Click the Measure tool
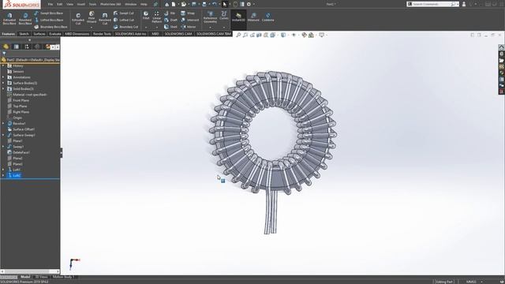Viewport: 505px width, 284px height. (253, 17)
